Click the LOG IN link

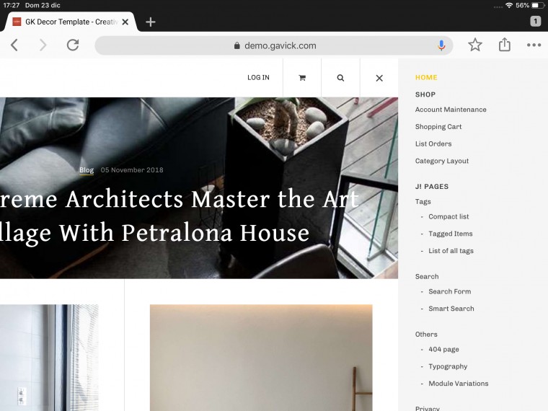(258, 78)
